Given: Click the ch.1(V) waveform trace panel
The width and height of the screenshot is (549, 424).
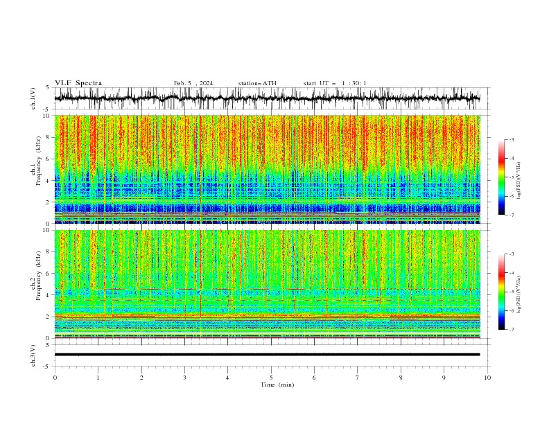Looking at the screenshot, I should click(x=267, y=98).
